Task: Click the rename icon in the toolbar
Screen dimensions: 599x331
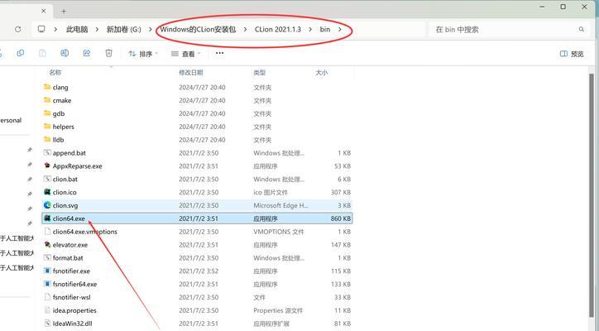Action: point(65,54)
